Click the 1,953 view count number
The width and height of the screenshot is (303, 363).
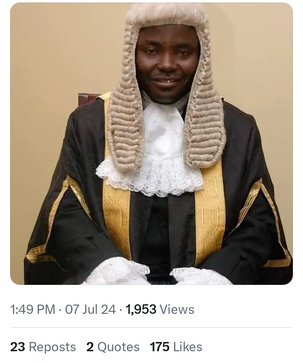click(x=141, y=309)
